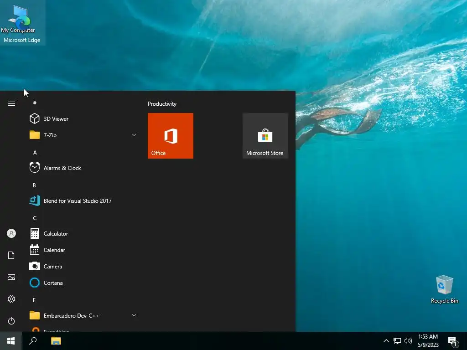Image resolution: width=467 pixels, height=350 pixels.
Task: Click the Productivity group title
Action: coord(162,104)
